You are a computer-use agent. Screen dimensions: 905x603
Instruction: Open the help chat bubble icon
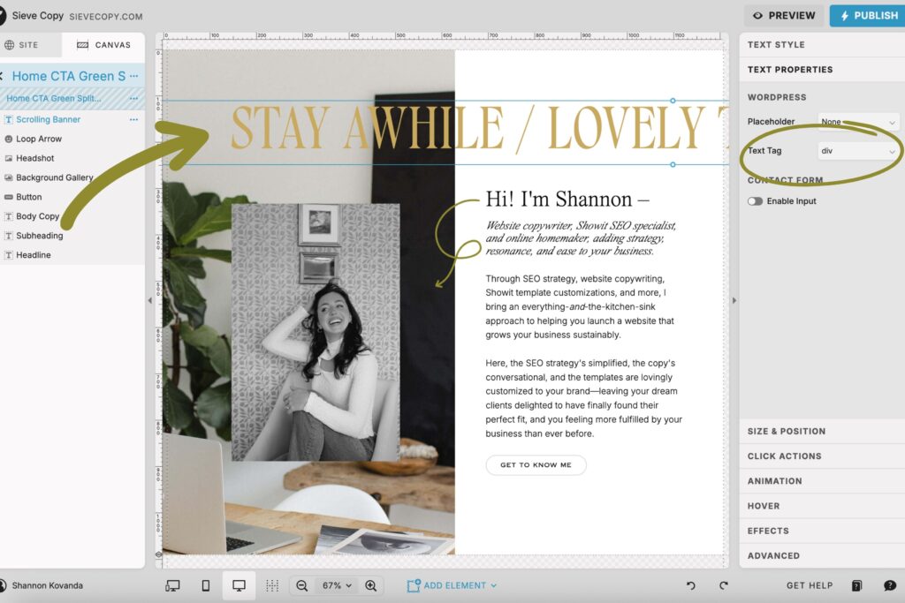tap(889, 585)
